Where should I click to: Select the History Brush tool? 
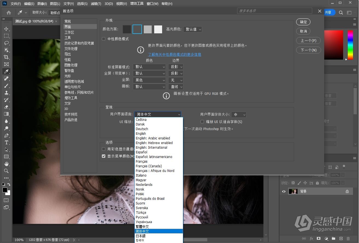[x=6, y=100]
